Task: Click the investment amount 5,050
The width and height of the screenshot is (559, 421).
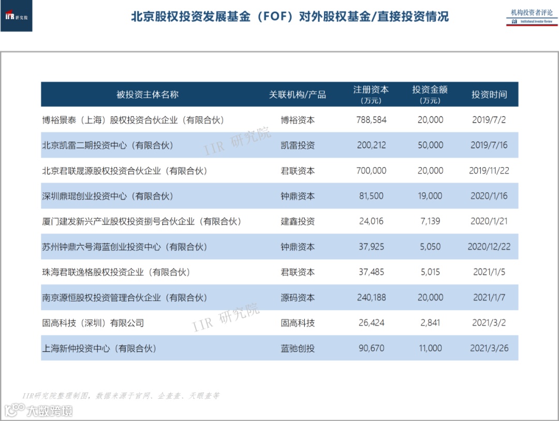Action: pyautogui.click(x=430, y=247)
